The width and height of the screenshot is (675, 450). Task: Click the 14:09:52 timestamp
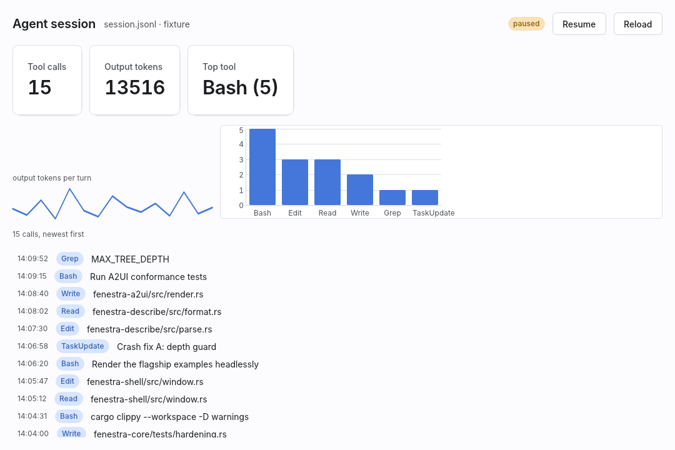(x=32, y=259)
